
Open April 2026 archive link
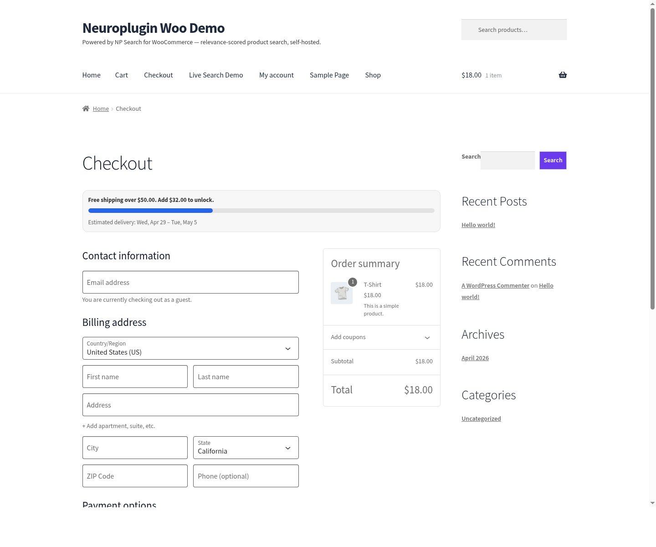click(475, 358)
